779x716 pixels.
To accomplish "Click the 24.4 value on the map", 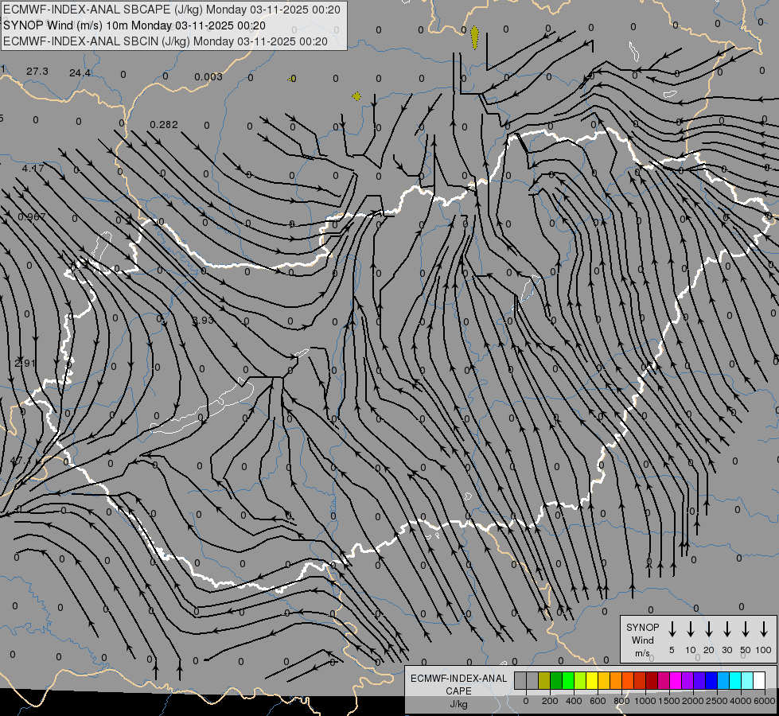I will click(80, 73).
